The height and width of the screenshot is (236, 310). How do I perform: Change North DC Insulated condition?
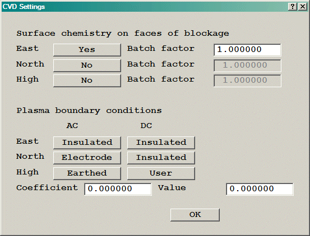(x=161, y=158)
